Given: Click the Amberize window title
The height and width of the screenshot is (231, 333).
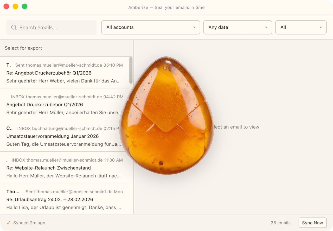Looking at the screenshot, I should pyautogui.click(x=166, y=8).
